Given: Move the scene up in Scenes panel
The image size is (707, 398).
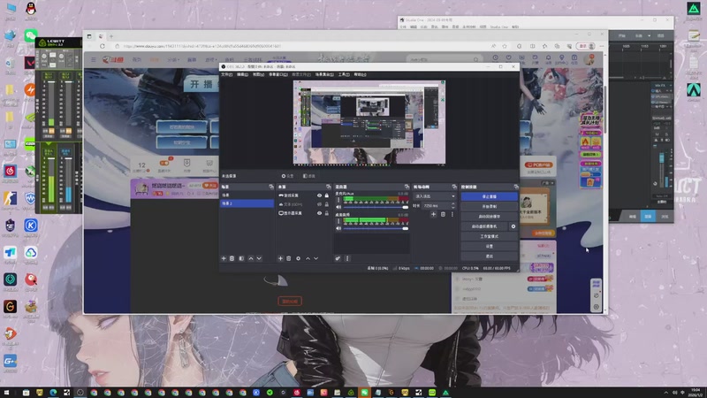Looking at the screenshot, I should tap(251, 258).
